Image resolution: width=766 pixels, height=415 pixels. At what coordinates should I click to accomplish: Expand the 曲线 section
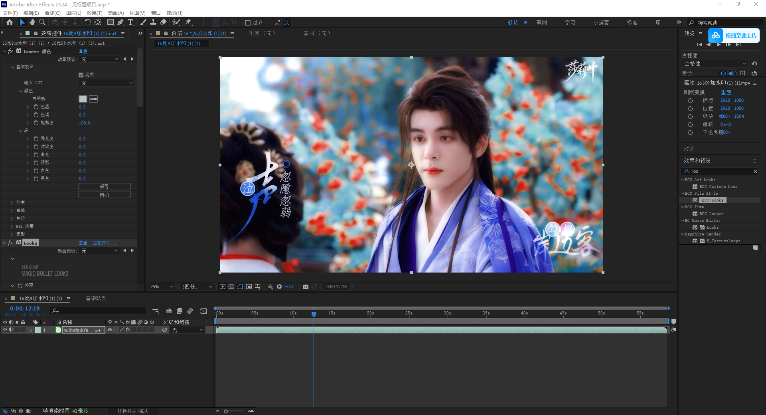(12, 211)
